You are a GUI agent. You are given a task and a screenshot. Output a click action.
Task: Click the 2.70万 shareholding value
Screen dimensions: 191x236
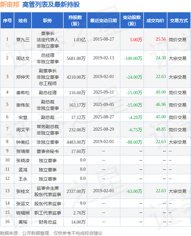[x=79, y=213]
